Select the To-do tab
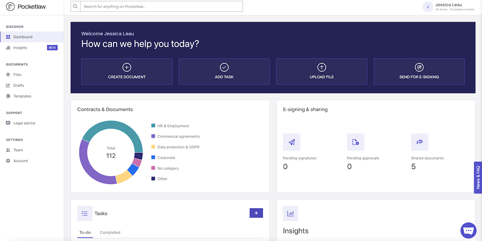Screen dimensions: 482x241 tap(85, 233)
